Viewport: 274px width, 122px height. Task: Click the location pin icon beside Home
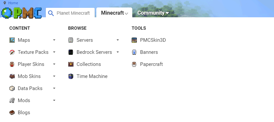tap(5, 3)
